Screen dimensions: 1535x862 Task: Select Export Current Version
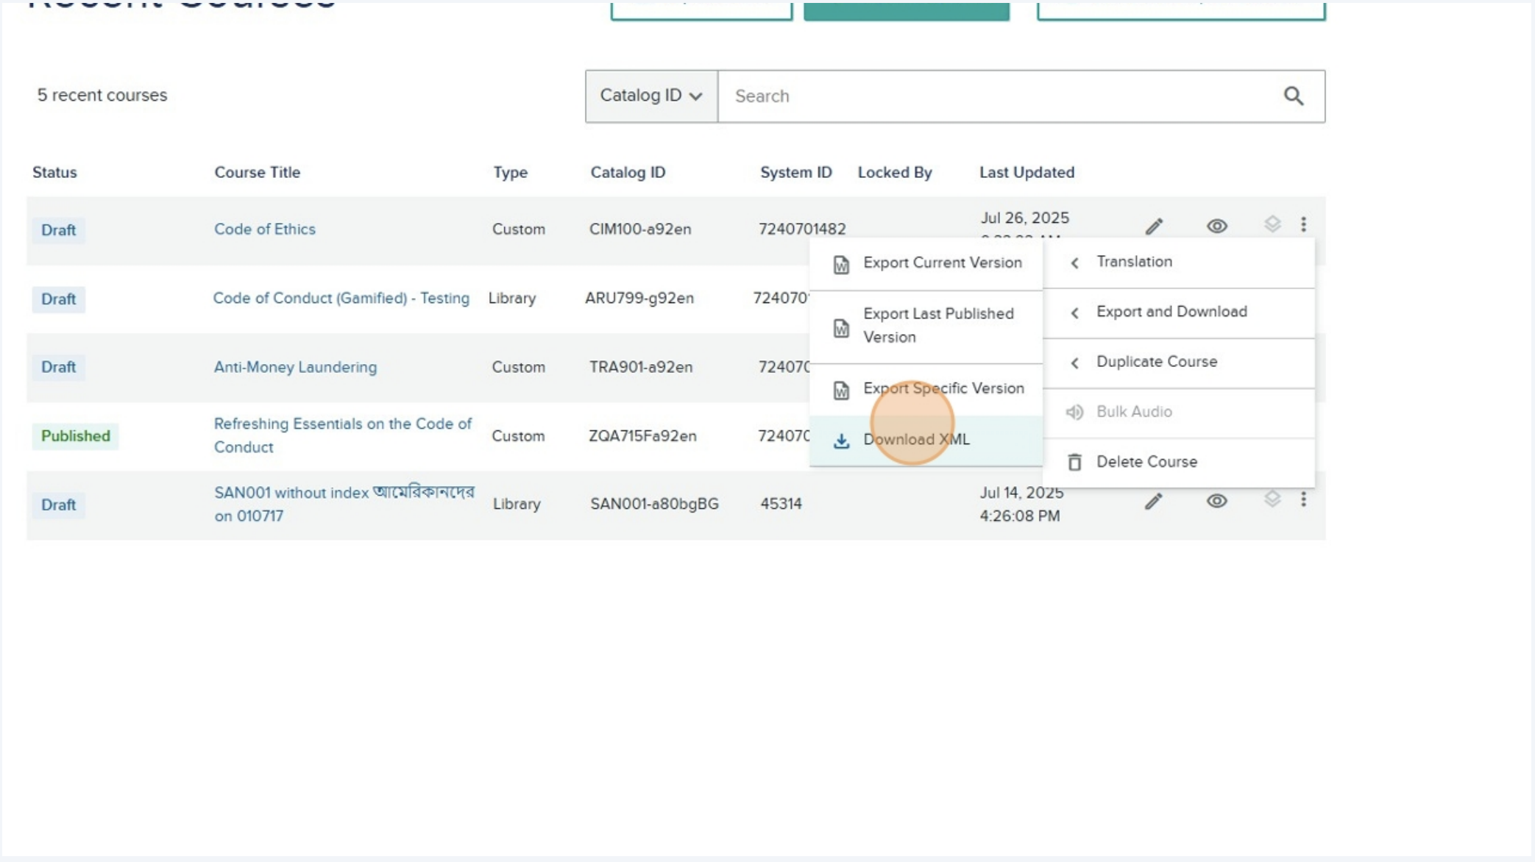[943, 263]
